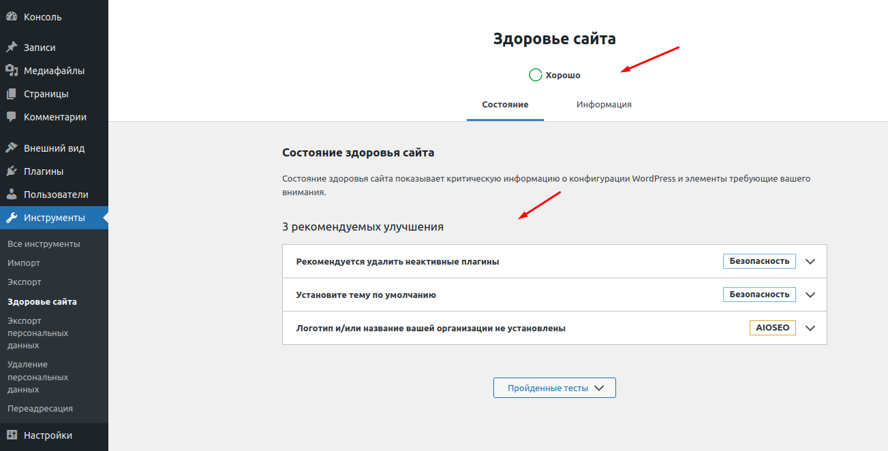Viewport: 888px width, 451px height.
Task: Click the green Хорошо status circle
Action: pyautogui.click(x=536, y=75)
